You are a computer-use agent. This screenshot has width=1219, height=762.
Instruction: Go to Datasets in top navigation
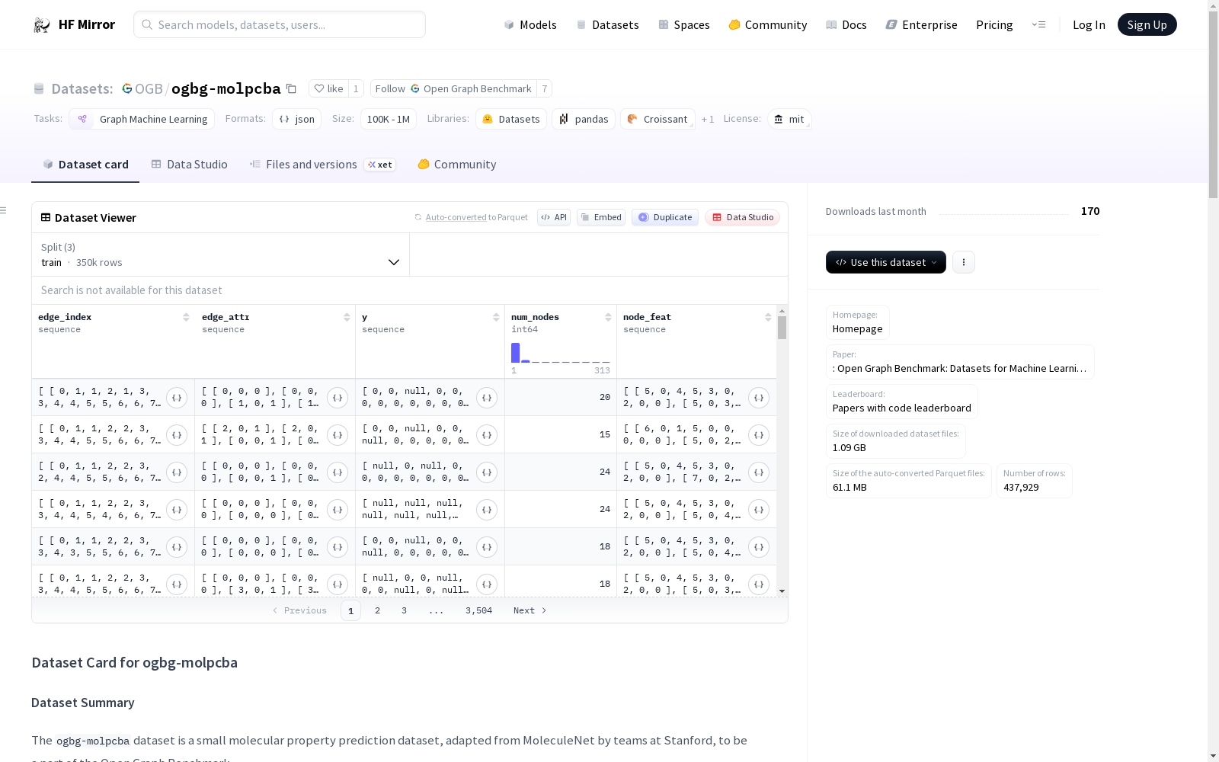607,24
